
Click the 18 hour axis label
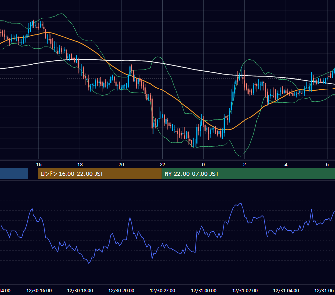tap(80, 165)
